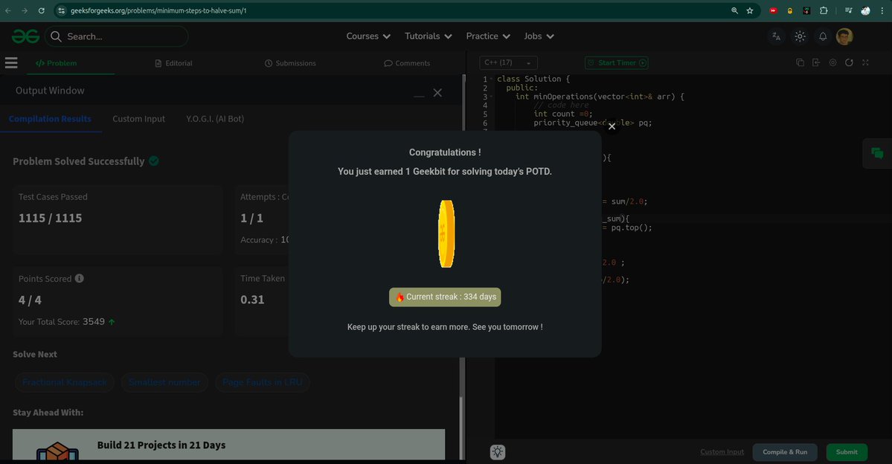Click the Start Timer button
This screenshot has height=464, width=892.
pyautogui.click(x=617, y=62)
